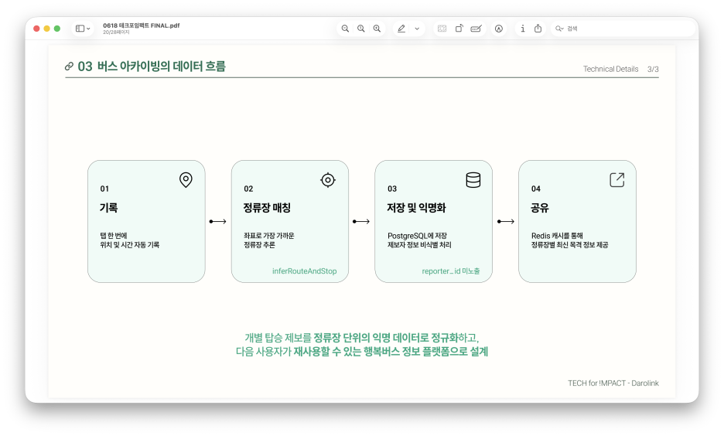Open the markup pen options chevron
Image resolution: width=724 pixels, height=436 pixels.
417,29
